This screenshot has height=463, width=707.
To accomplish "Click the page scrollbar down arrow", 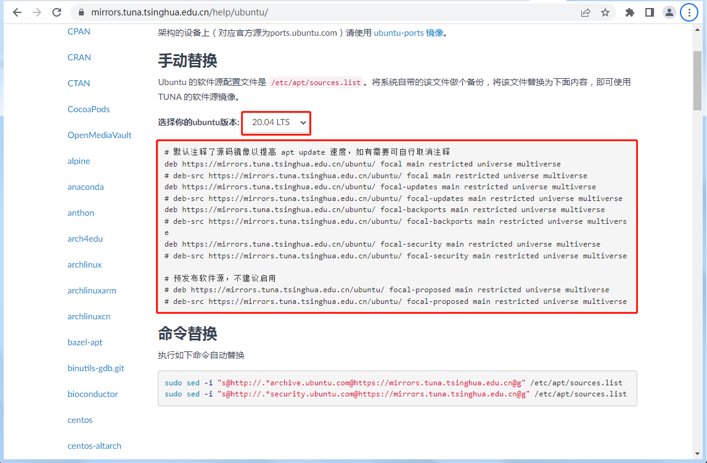I will 698,454.
